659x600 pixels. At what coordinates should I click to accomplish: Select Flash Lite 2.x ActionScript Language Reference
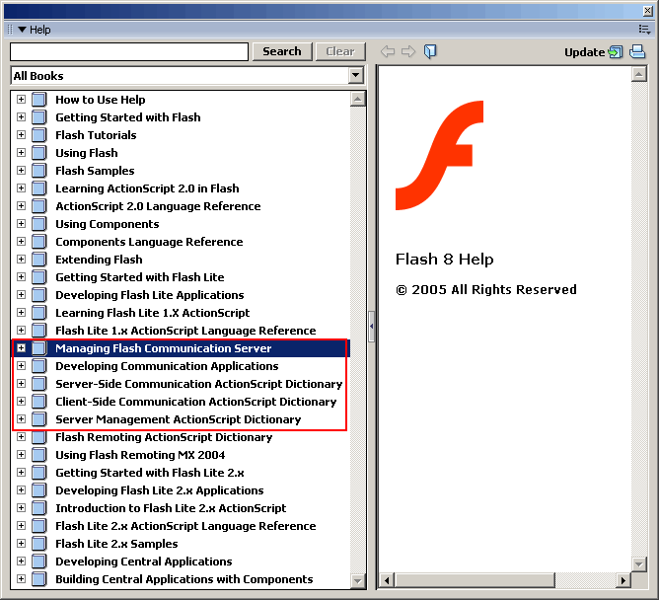(185, 526)
